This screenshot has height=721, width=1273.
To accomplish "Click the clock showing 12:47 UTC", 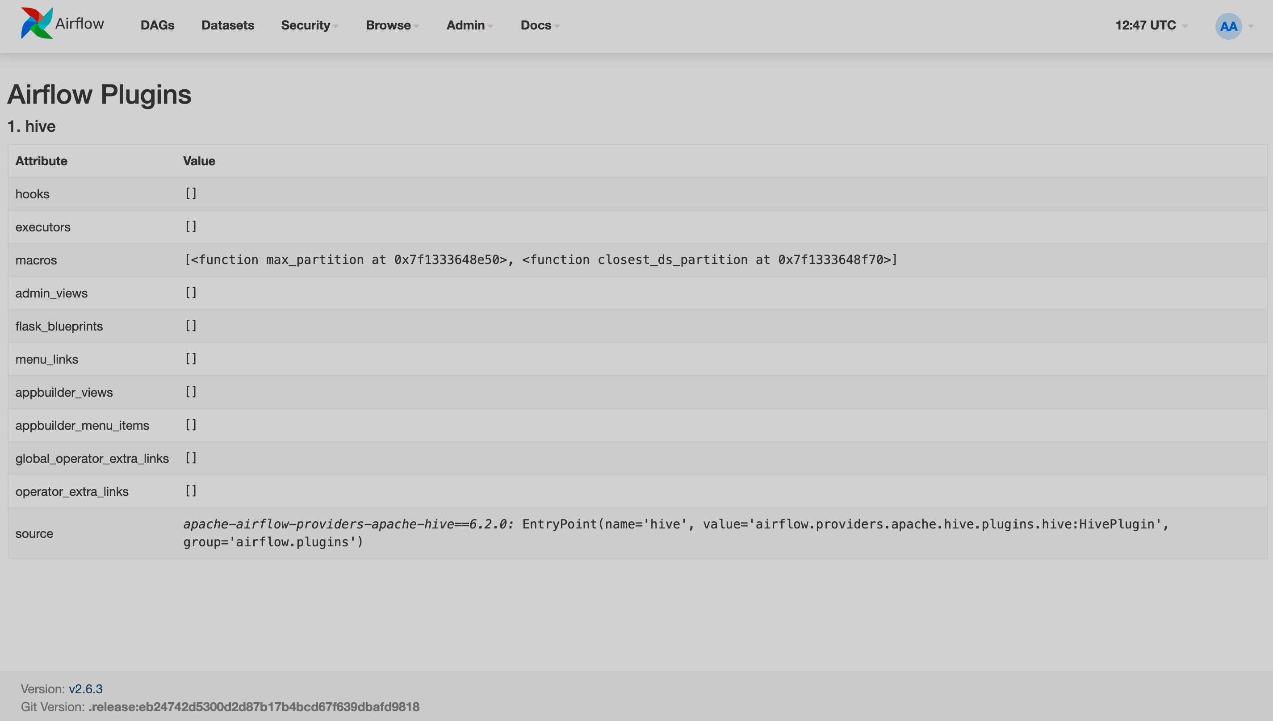I will pos(1146,25).
